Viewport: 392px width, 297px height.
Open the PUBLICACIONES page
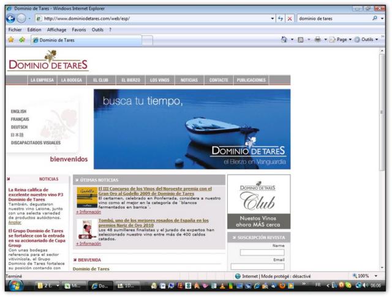(x=251, y=80)
